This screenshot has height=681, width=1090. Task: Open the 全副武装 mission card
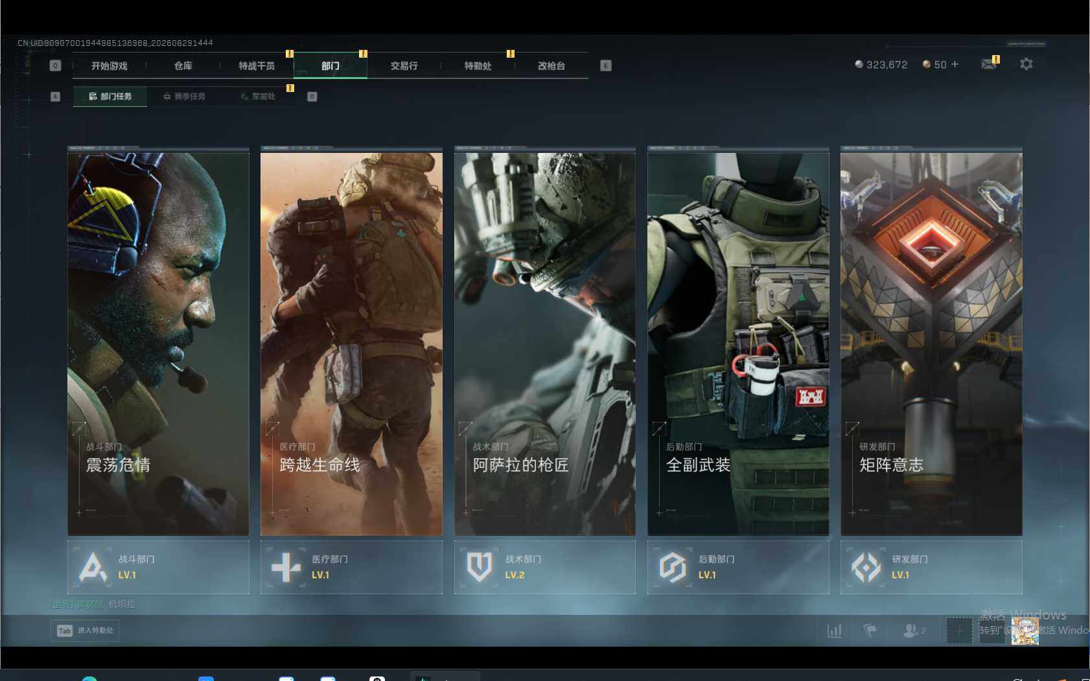coord(738,343)
